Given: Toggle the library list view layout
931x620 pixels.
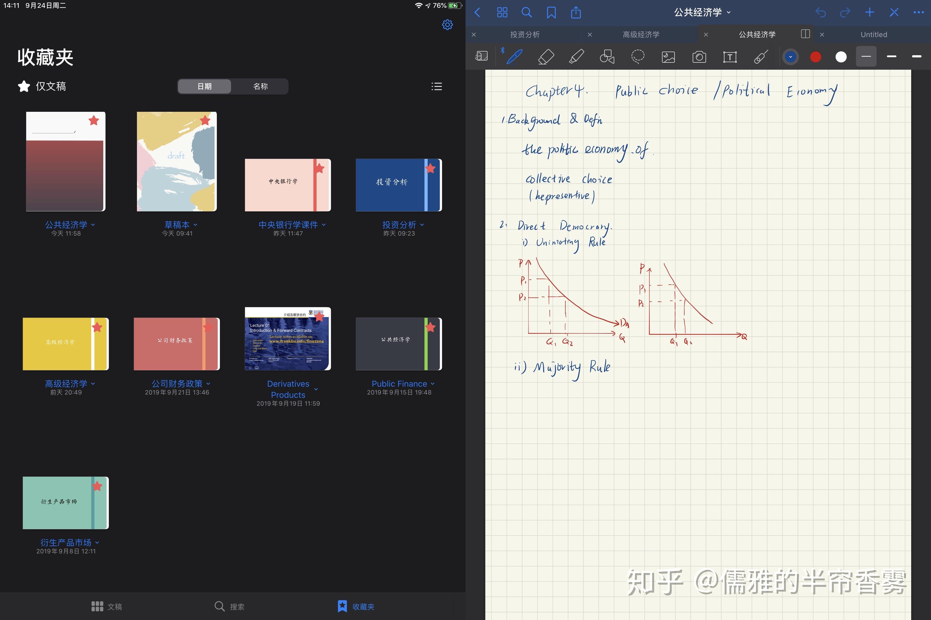Looking at the screenshot, I should click(x=436, y=86).
